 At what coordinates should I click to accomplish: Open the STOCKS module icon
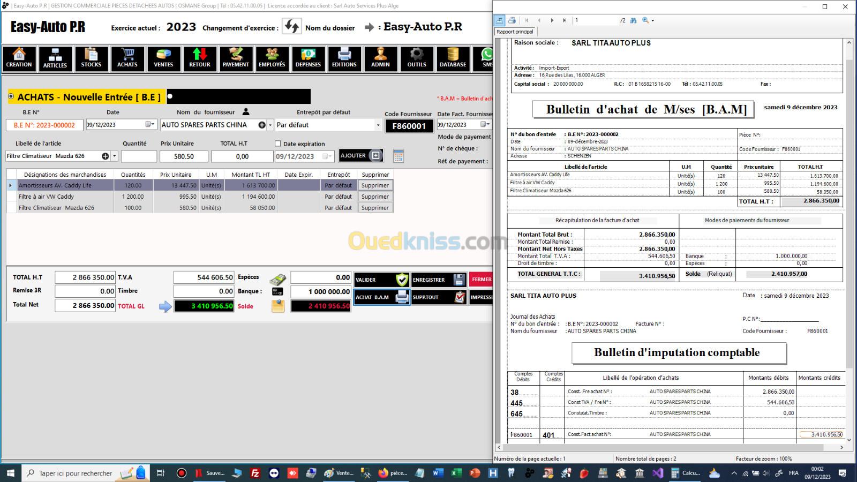pyautogui.click(x=91, y=58)
